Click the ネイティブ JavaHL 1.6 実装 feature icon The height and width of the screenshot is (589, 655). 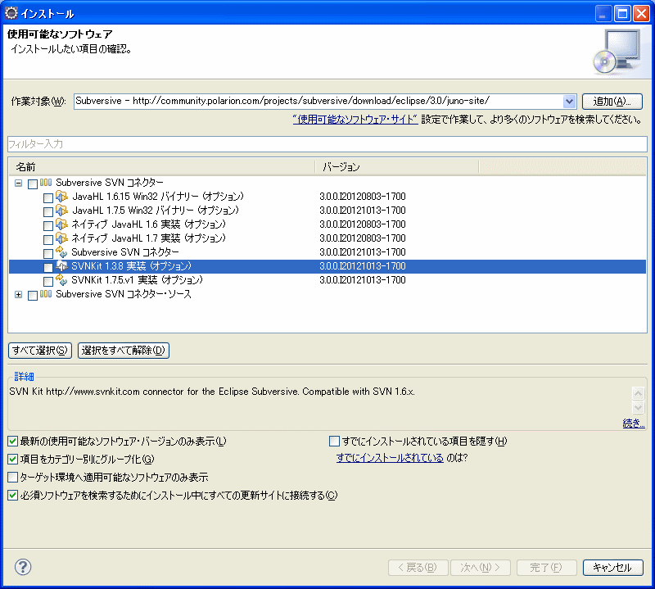coord(61,224)
